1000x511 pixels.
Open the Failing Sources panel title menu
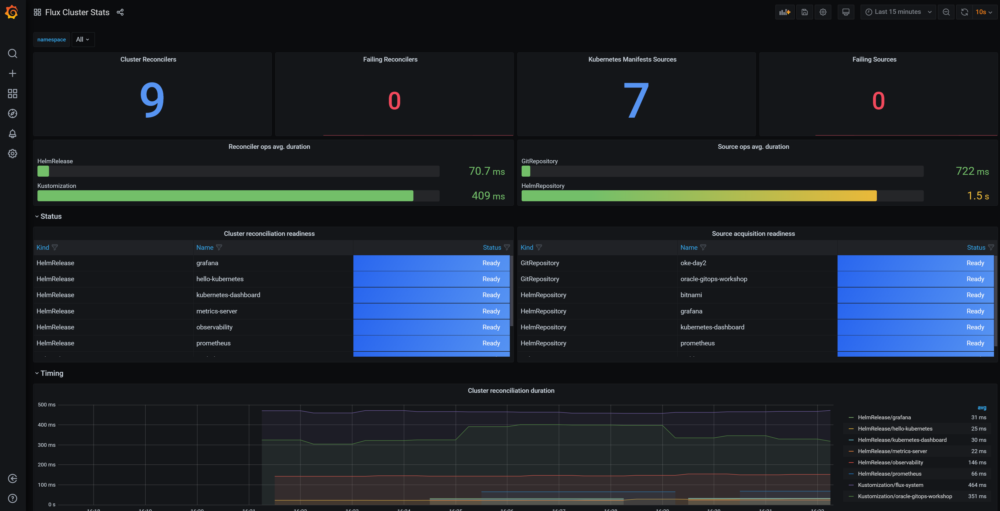(x=874, y=59)
